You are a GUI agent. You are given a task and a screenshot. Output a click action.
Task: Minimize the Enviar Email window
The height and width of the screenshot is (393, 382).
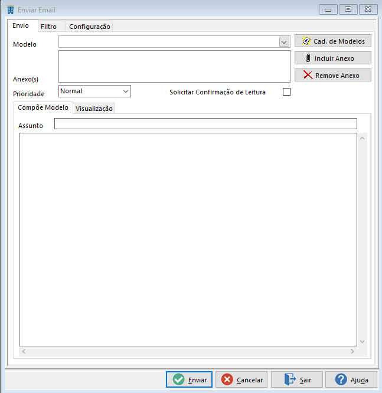click(x=328, y=10)
